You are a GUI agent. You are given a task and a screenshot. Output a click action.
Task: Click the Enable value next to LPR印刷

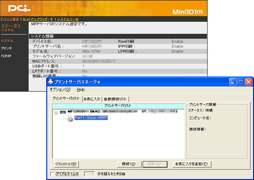pos(177,52)
